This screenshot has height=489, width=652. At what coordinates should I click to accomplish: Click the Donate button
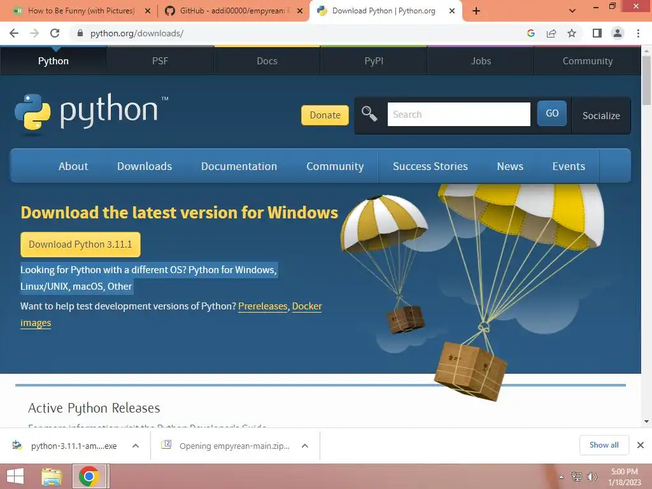coord(325,115)
